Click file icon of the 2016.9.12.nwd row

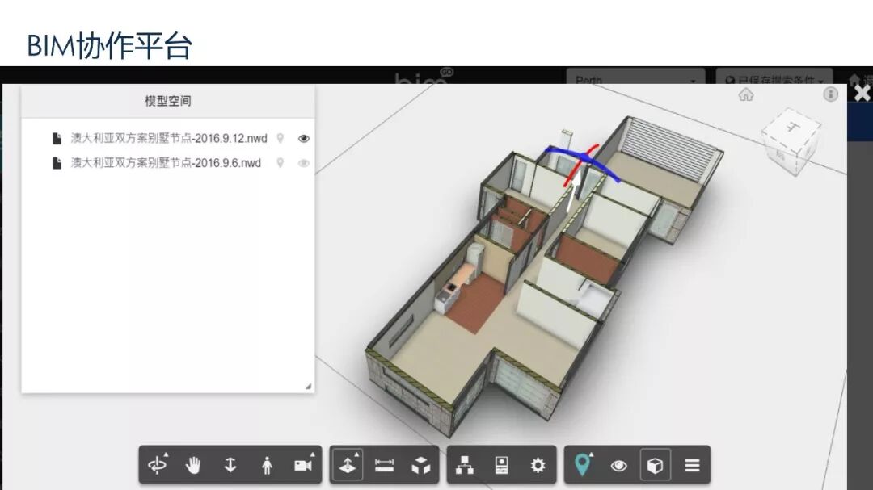pyautogui.click(x=57, y=139)
